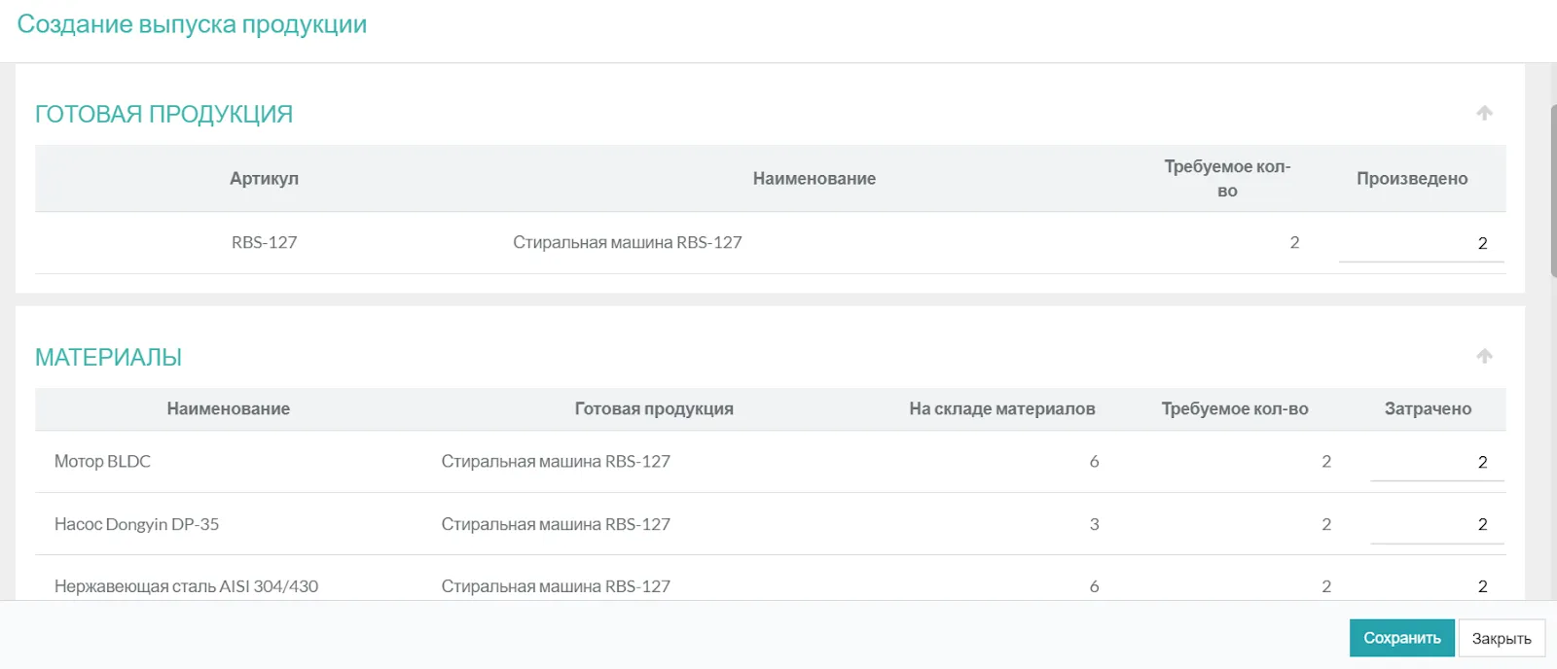Collapse the МАТЕРИАЛЫ section arrow
This screenshot has height=669, width=1557.
1484,356
